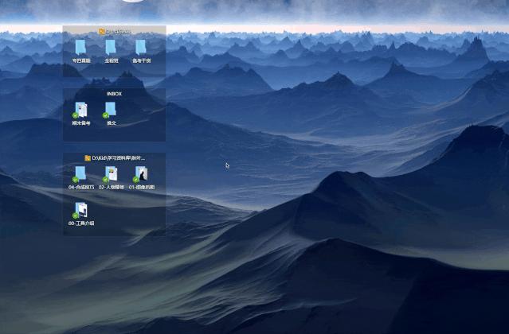Image resolution: width=509 pixels, height=334 pixels.
Task: Click folder icon in the top fence title
Action: (x=102, y=31)
